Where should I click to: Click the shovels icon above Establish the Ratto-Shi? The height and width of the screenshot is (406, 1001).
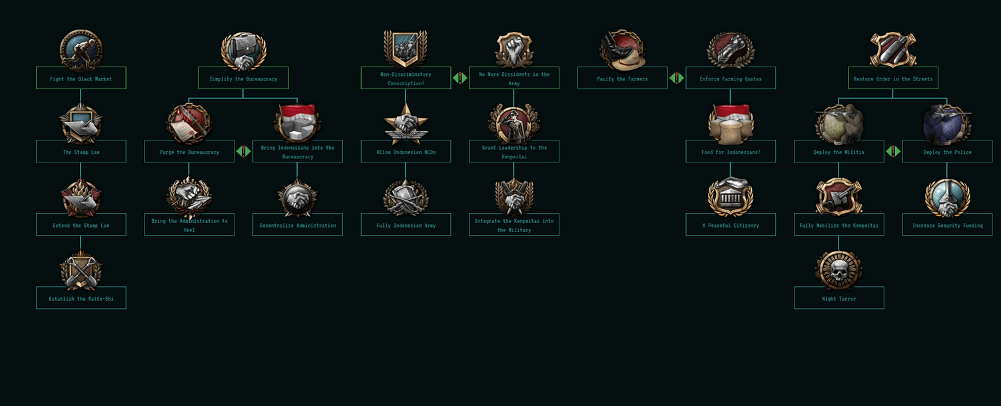[81, 270]
